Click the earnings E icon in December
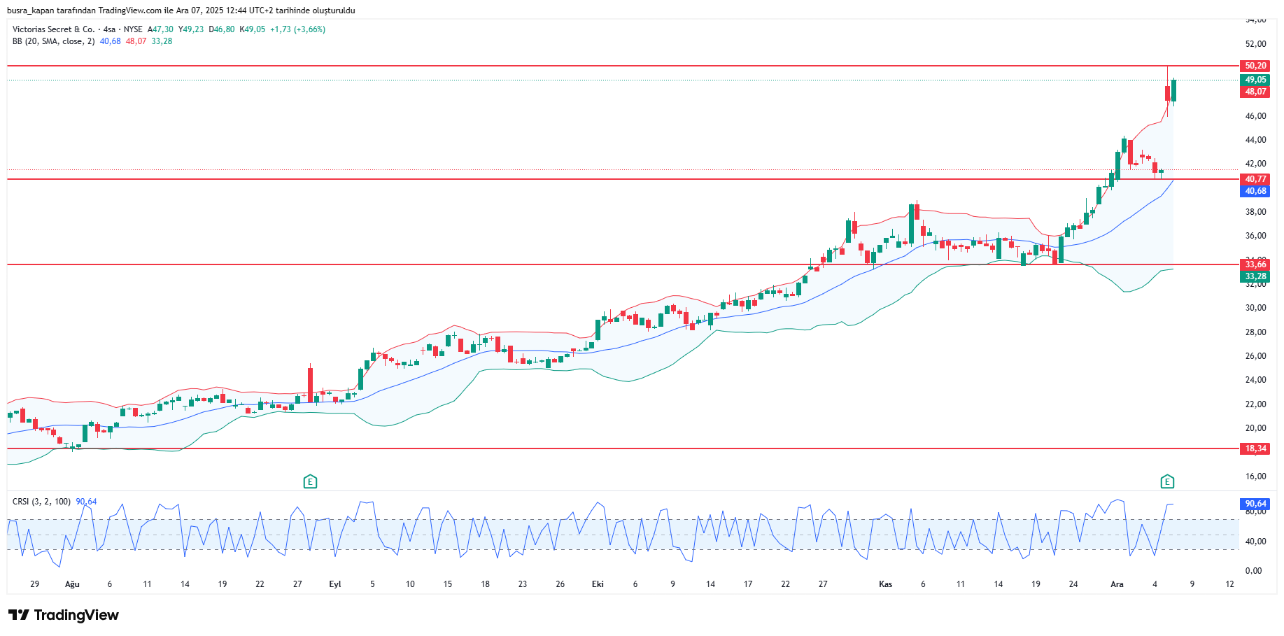The image size is (1284, 636). pos(1166,481)
